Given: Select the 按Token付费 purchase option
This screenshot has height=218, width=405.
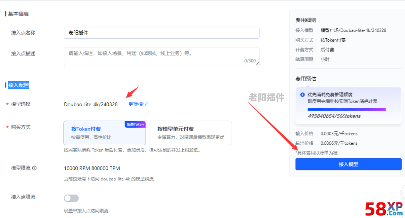Looking at the screenshot, I should pos(104,133).
